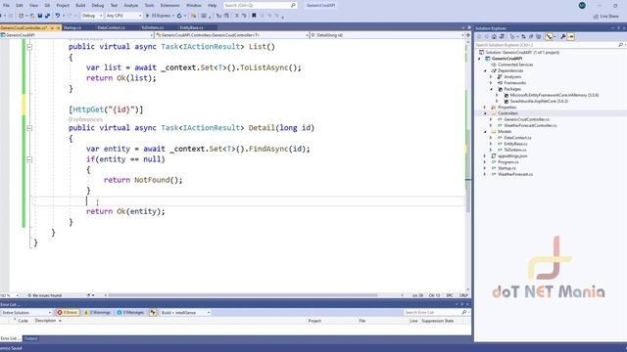Open the Debug configuration dropdown
Viewport: 627px width, 352px height.
(92, 16)
